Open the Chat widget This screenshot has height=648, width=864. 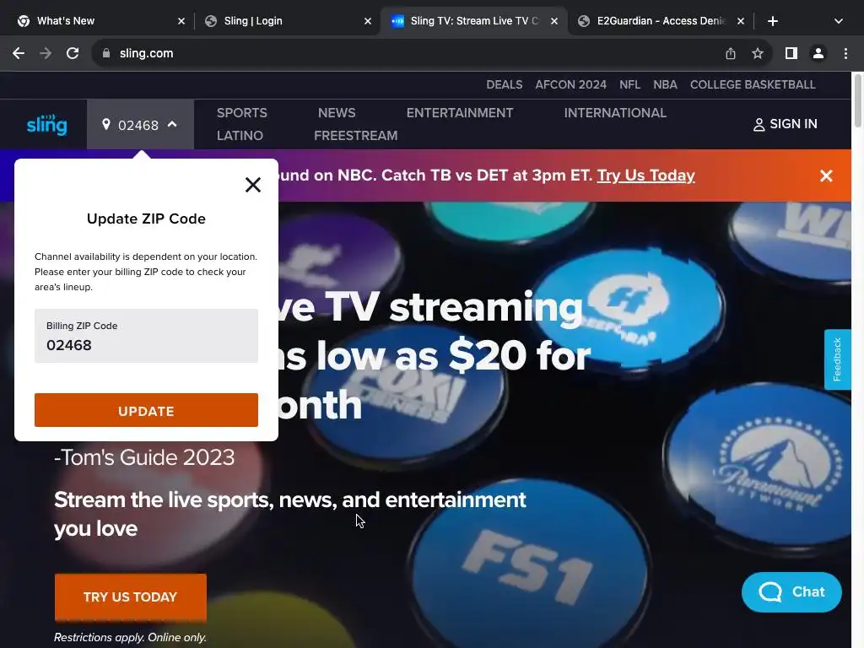click(791, 591)
